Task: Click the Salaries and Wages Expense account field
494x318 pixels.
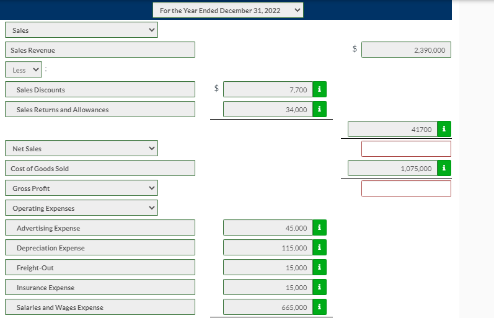Action: tap(100, 307)
